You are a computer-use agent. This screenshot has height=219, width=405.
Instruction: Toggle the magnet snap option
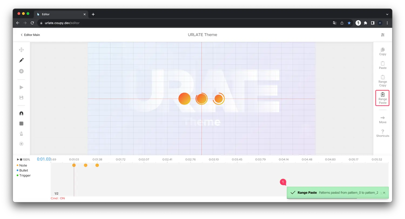pos(21,113)
